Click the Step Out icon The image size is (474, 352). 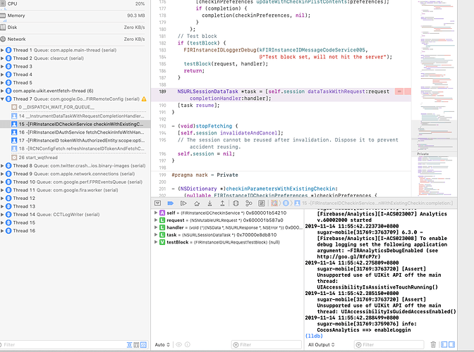pyautogui.click(x=222, y=203)
